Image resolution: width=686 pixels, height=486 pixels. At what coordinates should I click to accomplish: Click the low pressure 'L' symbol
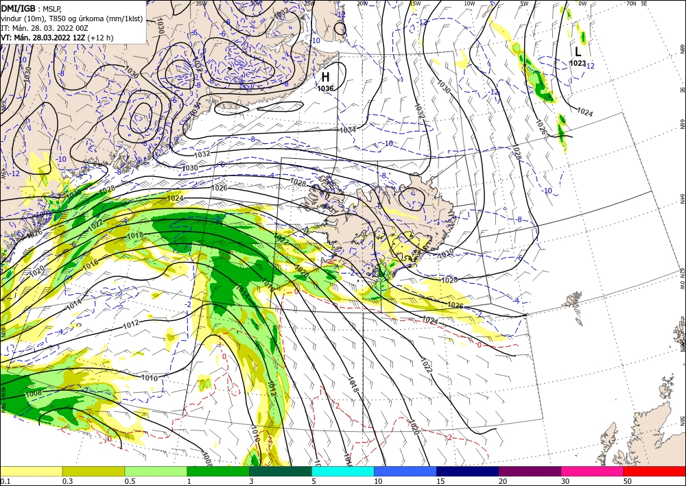[x=578, y=51]
